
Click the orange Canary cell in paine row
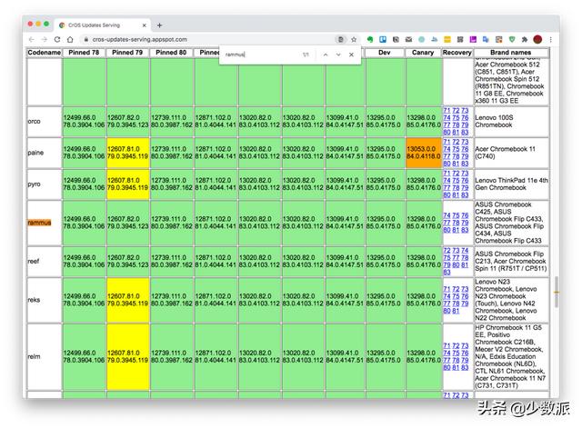pos(424,153)
